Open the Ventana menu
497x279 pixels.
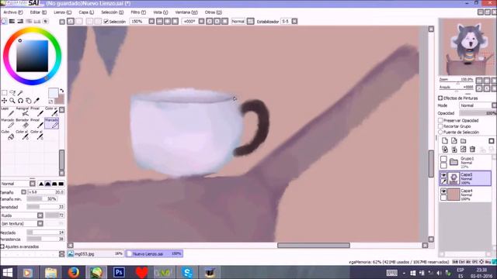click(186, 12)
